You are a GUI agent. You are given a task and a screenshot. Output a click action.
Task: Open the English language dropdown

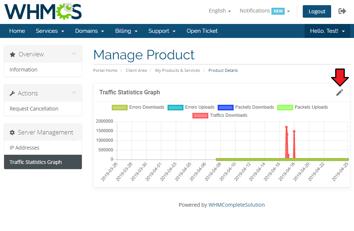(x=219, y=11)
